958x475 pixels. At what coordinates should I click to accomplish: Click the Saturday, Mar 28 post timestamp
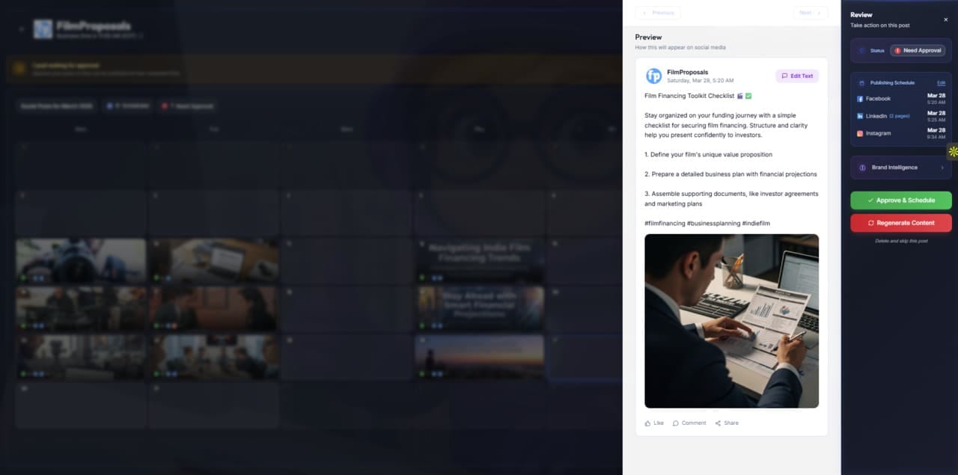point(700,80)
